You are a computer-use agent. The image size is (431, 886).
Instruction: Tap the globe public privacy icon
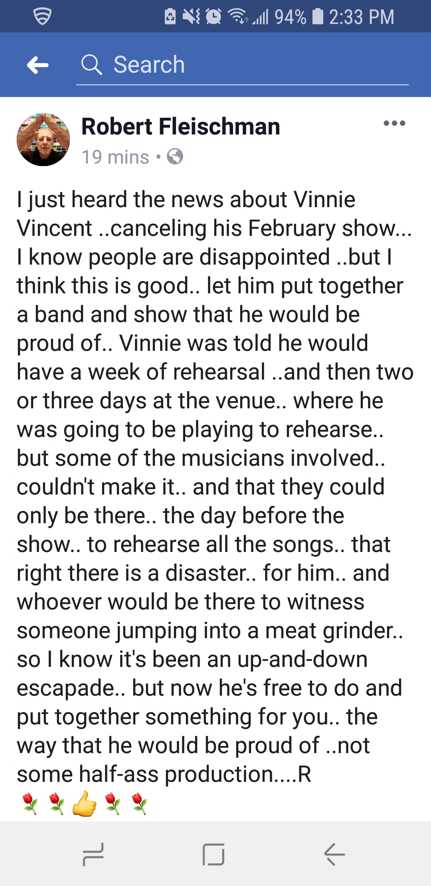(175, 156)
